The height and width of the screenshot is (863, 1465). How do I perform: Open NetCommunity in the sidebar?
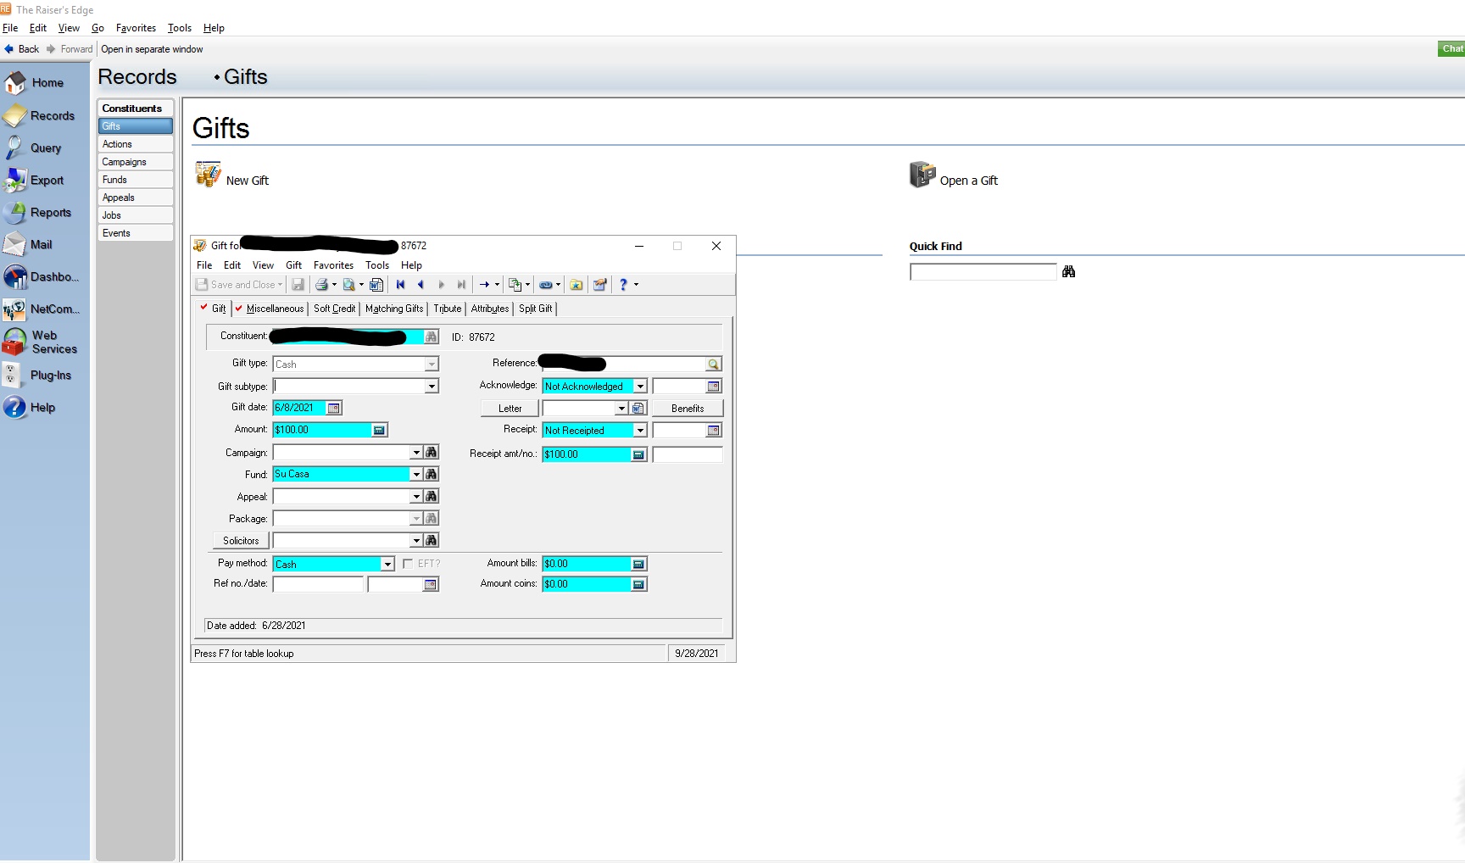click(41, 309)
